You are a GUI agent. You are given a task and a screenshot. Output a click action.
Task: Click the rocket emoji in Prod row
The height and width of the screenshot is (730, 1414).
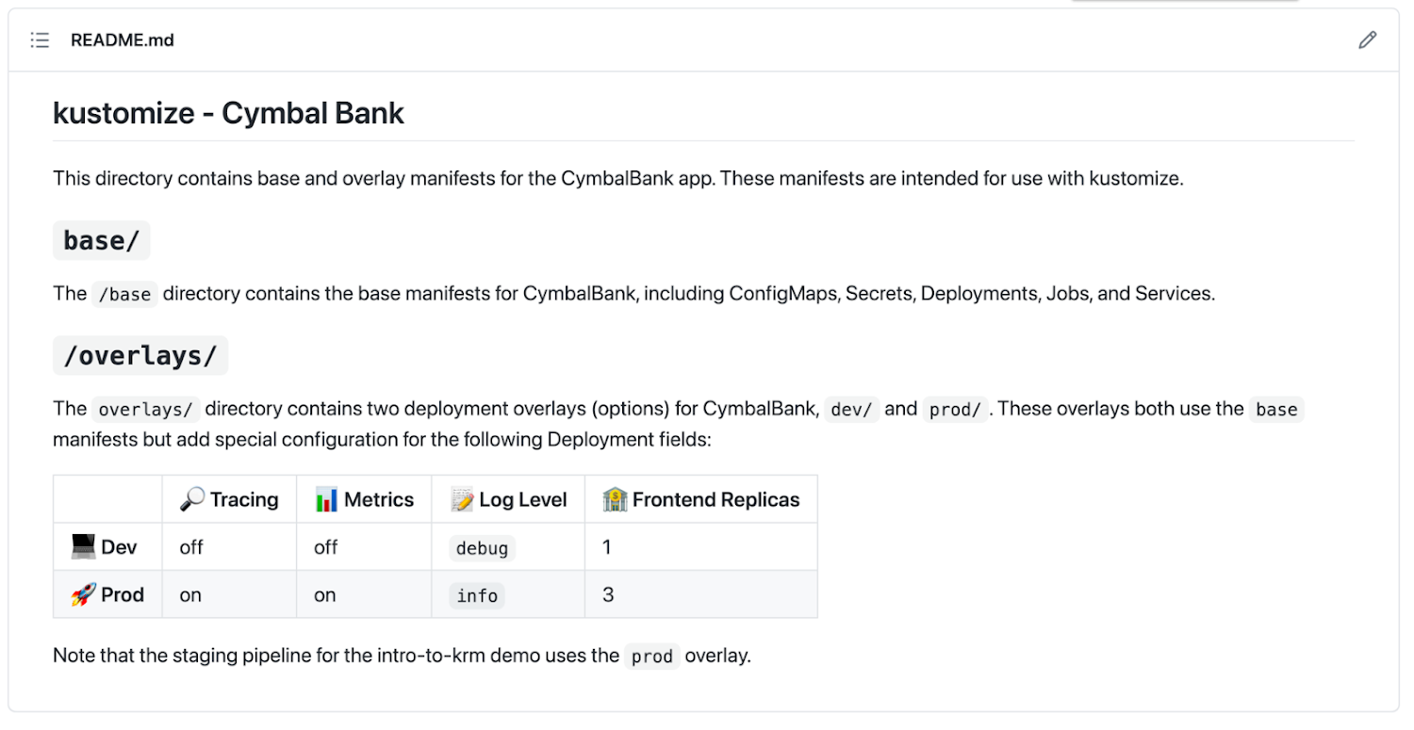(83, 594)
